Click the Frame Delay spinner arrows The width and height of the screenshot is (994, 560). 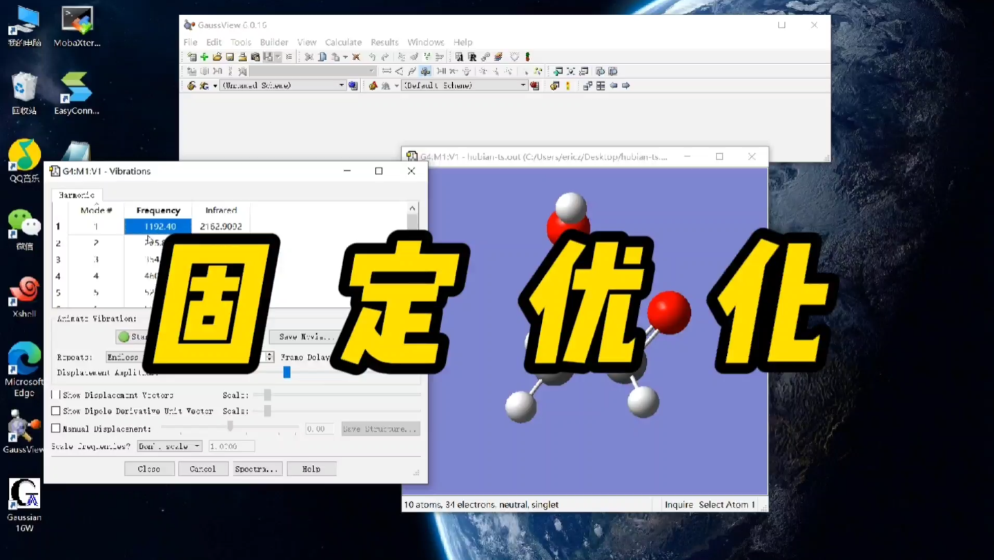[x=270, y=357]
